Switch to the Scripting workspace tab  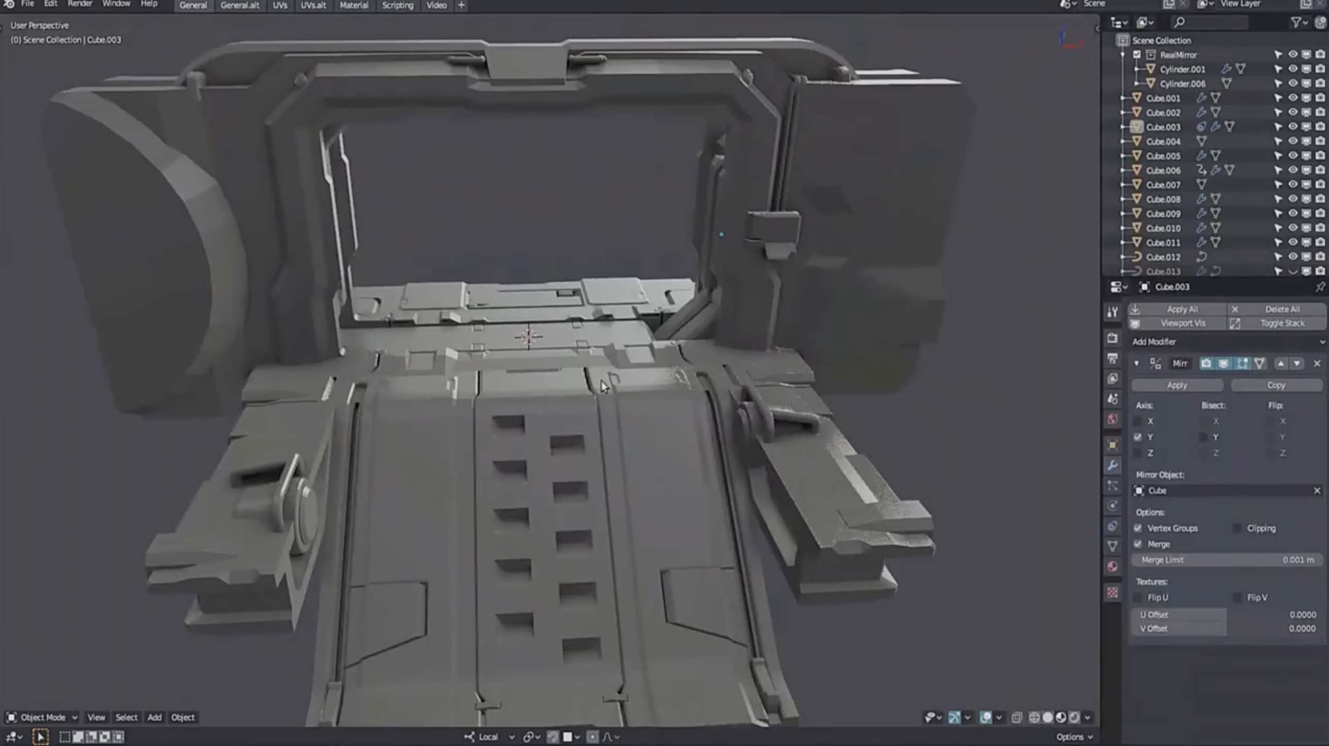coord(397,5)
